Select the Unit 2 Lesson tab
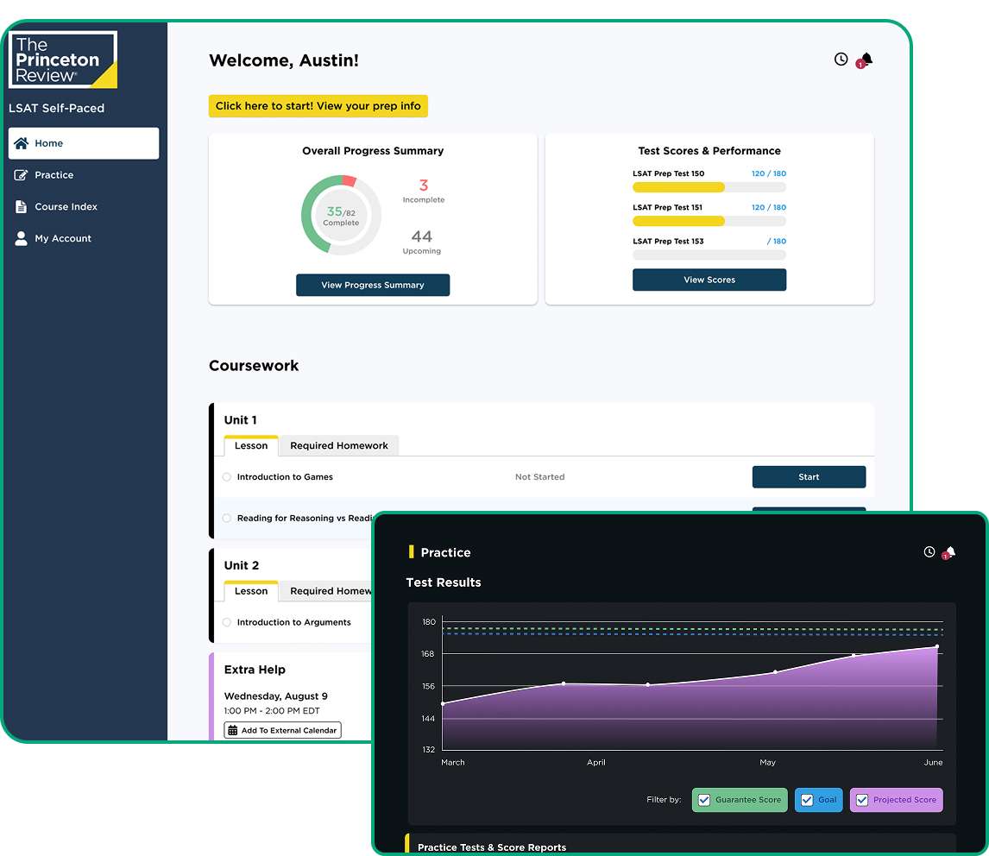 pos(251,591)
